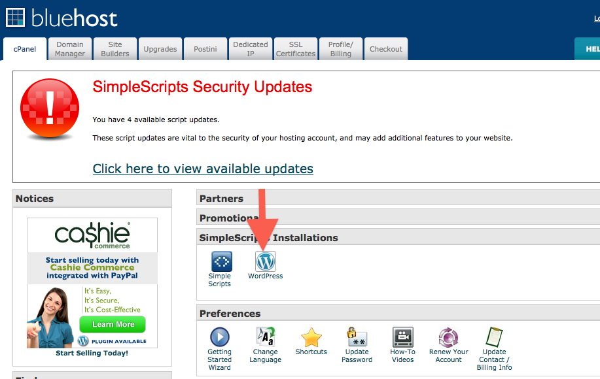The image size is (600, 379).
Task: Open Update Contact / Billing Info
Action: pyautogui.click(x=494, y=337)
